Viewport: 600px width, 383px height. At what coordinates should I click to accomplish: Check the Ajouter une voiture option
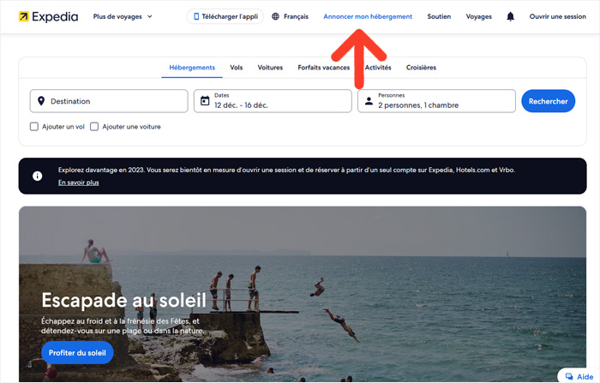(94, 127)
